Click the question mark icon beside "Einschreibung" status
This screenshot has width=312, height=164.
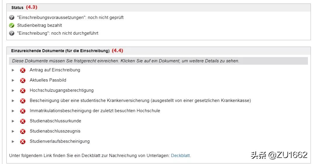tap(12, 33)
